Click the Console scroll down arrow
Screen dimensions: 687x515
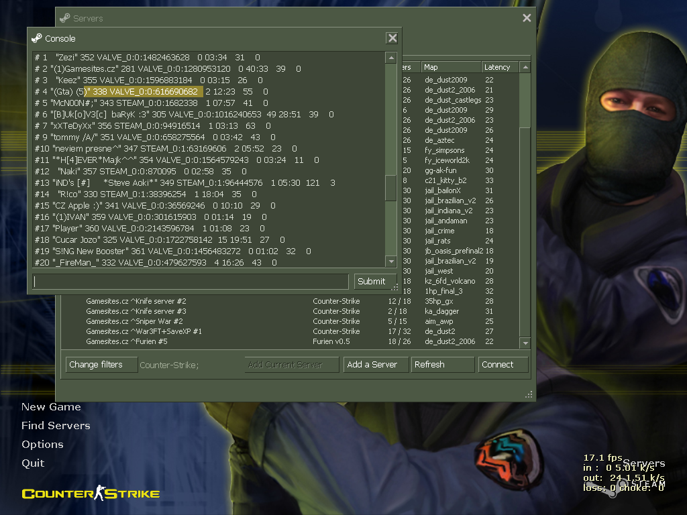391,262
